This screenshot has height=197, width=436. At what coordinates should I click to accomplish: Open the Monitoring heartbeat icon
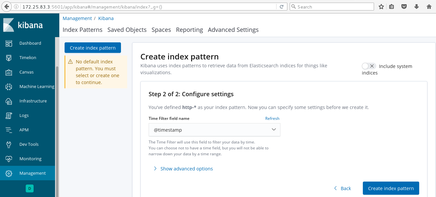point(9,159)
